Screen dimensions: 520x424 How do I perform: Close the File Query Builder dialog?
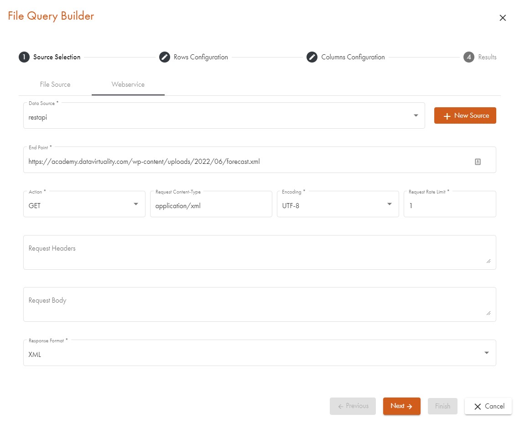pyautogui.click(x=503, y=18)
